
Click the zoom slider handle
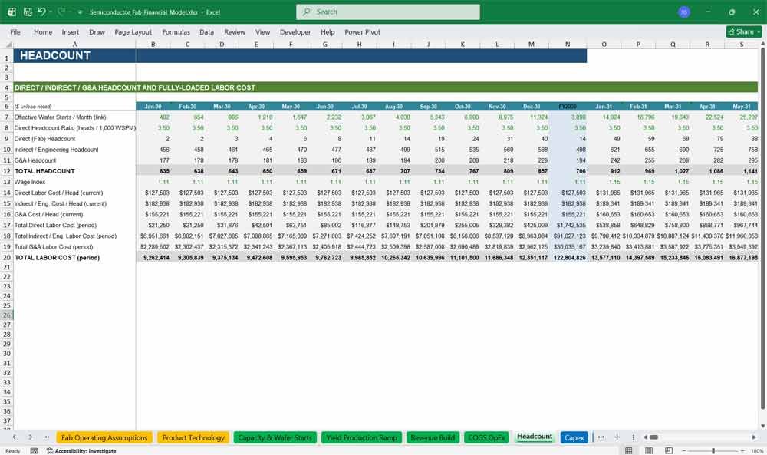point(713,450)
